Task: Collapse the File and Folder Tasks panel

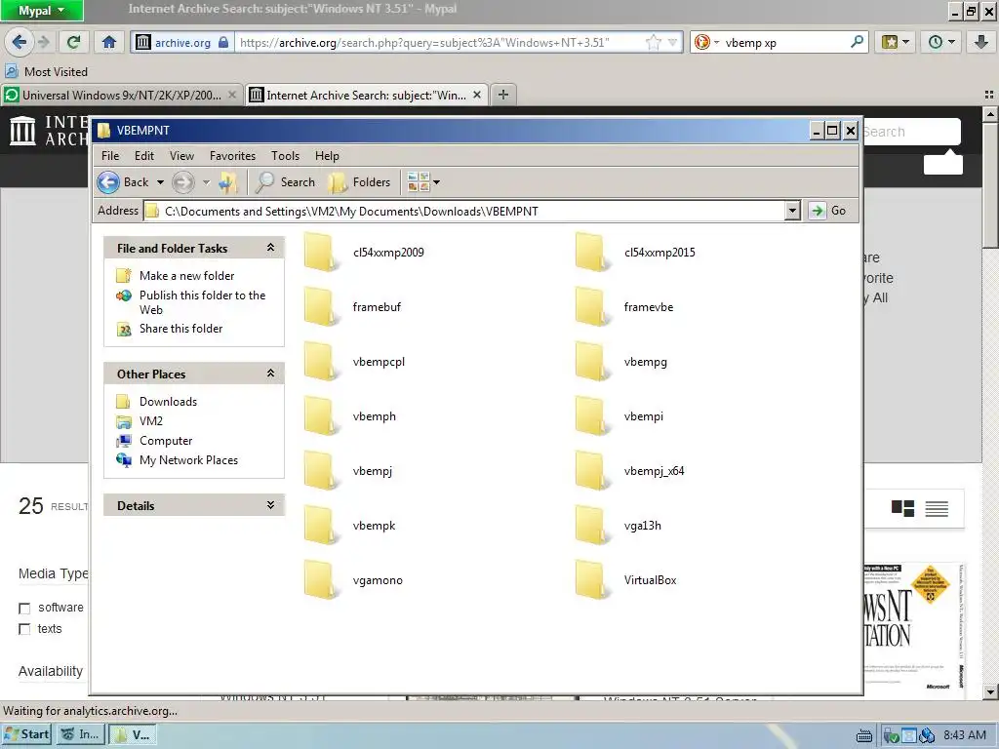Action: [x=271, y=248]
